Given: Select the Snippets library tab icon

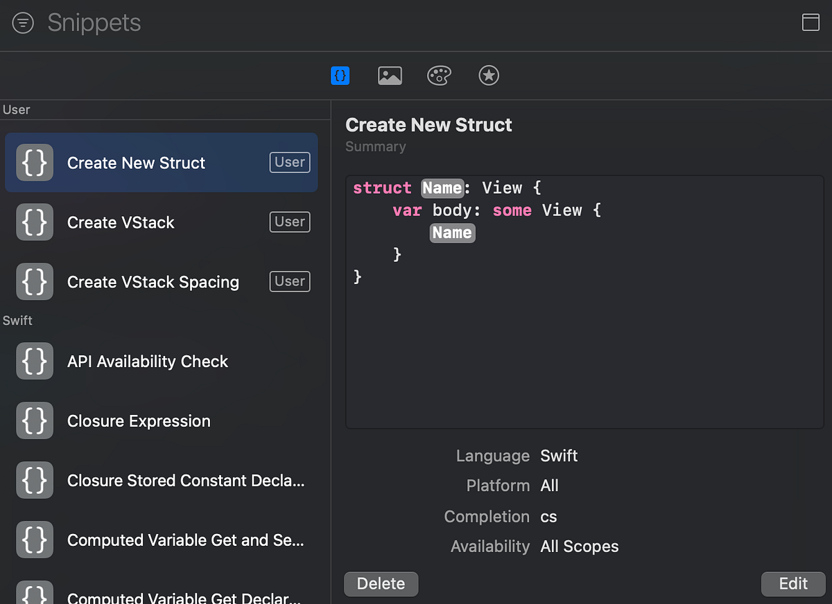Looking at the screenshot, I should tap(340, 75).
